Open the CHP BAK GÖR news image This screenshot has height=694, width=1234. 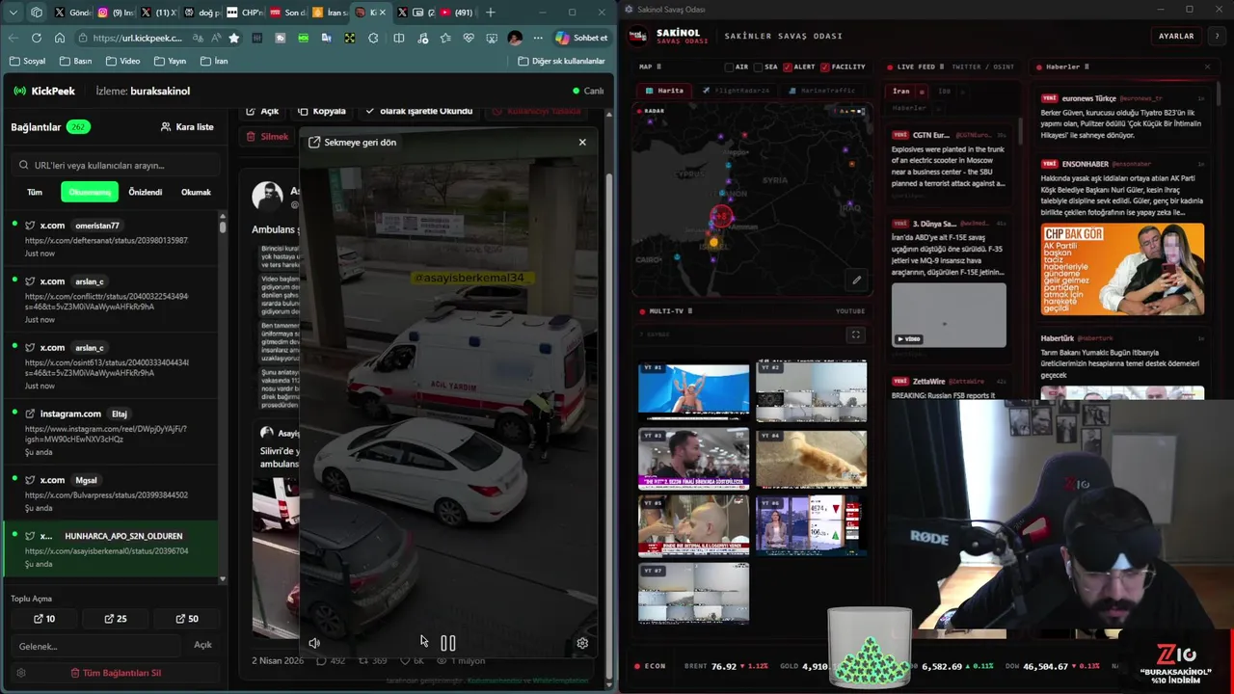pos(1122,269)
